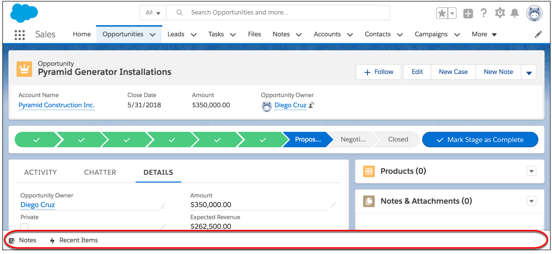Open the Files tab
The width and height of the screenshot is (552, 254).
pyautogui.click(x=255, y=34)
